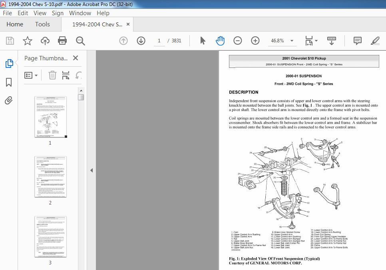Go to next page arrow icon
The width and height of the screenshot is (386, 270).
141,41
